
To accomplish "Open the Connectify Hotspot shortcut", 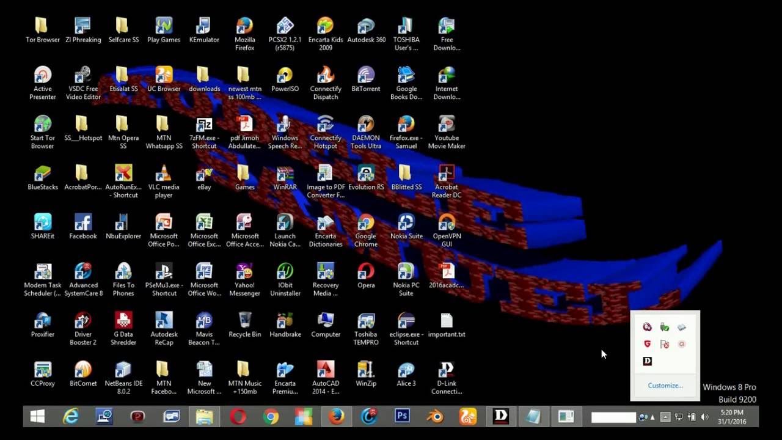I will [x=326, y=132].
